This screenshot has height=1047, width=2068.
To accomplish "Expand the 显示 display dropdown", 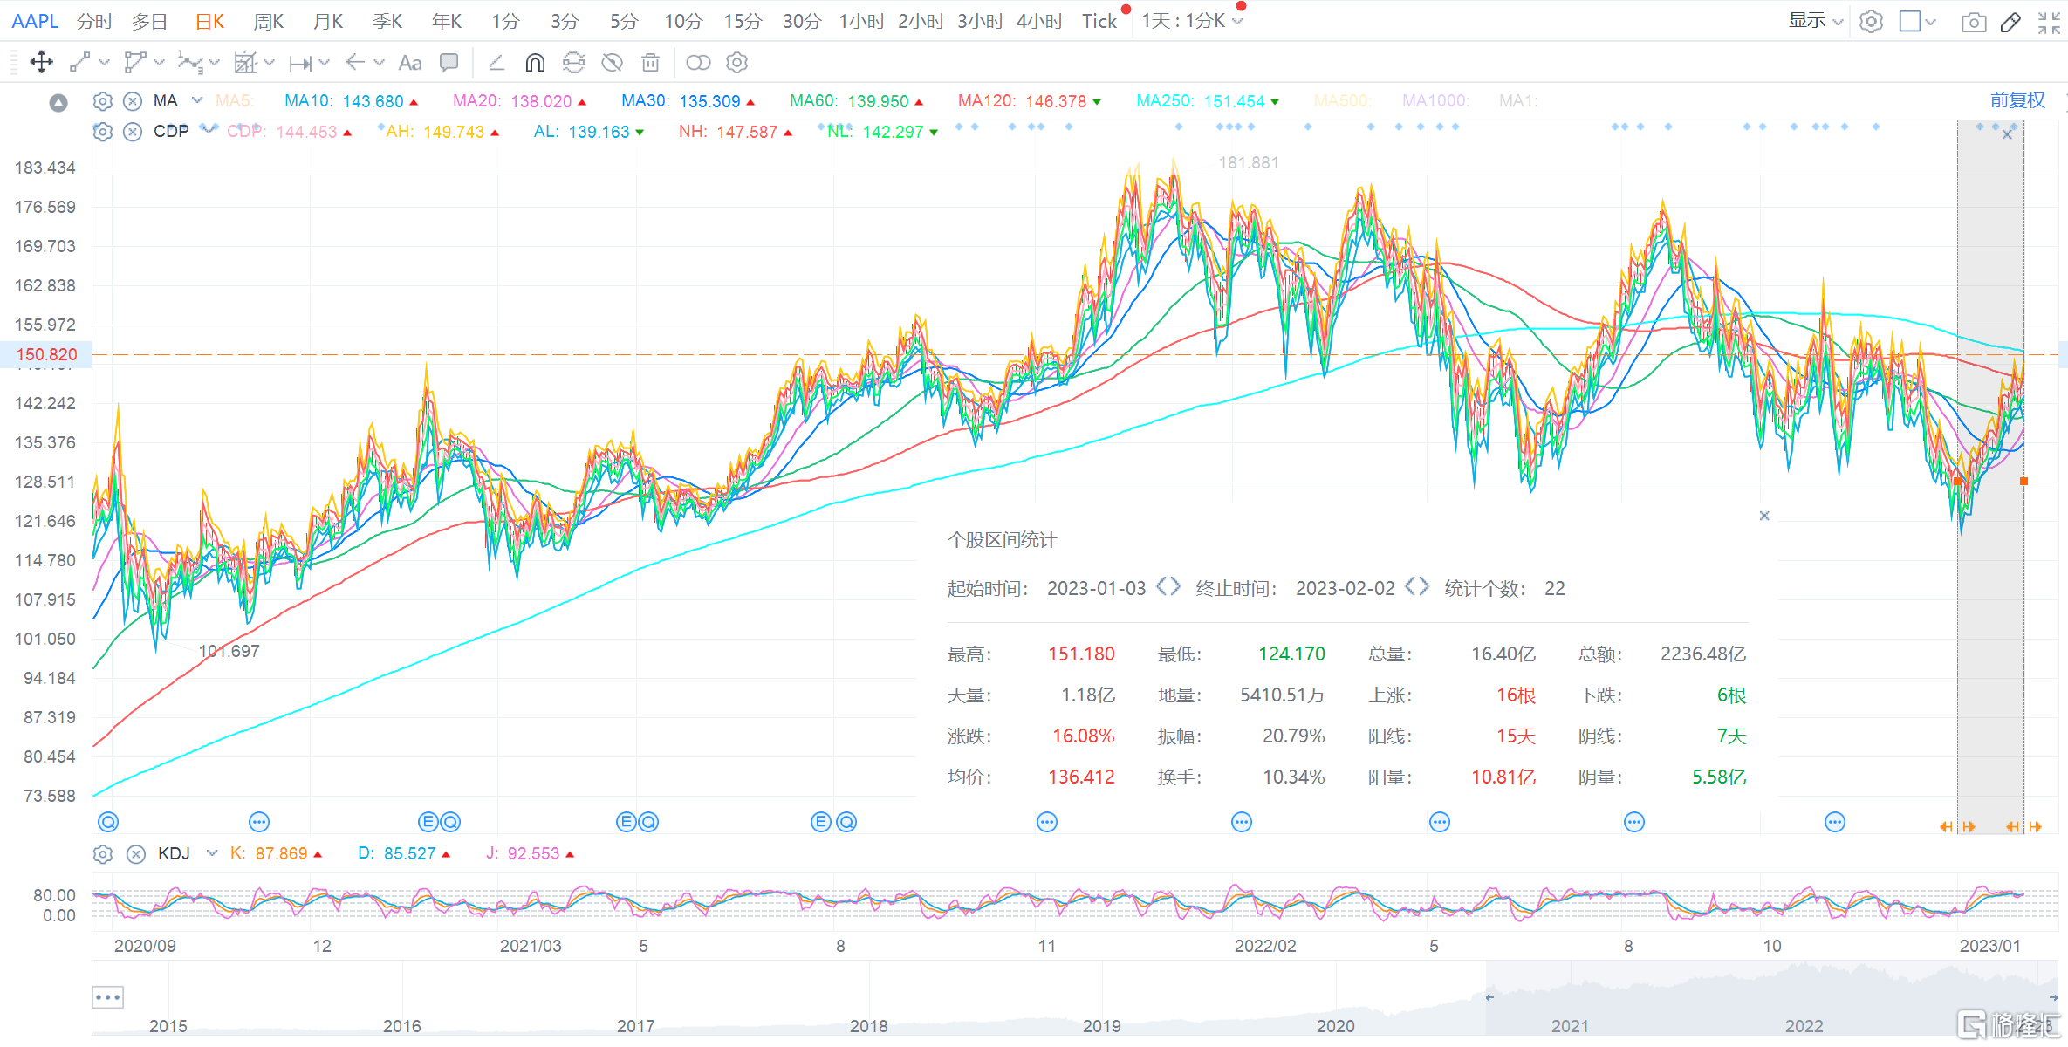I will coord(1816,20).
